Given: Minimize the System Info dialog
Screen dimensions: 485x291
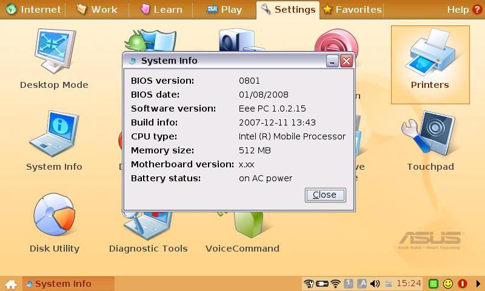Looking at the screenshot, I should point(332,61).
